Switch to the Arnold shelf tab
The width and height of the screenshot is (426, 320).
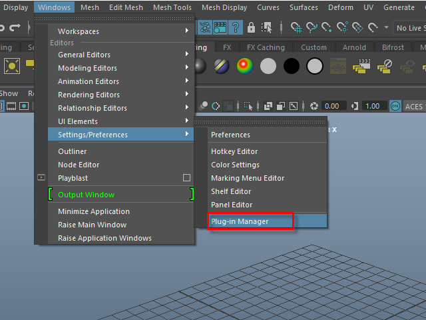point(354,48)
